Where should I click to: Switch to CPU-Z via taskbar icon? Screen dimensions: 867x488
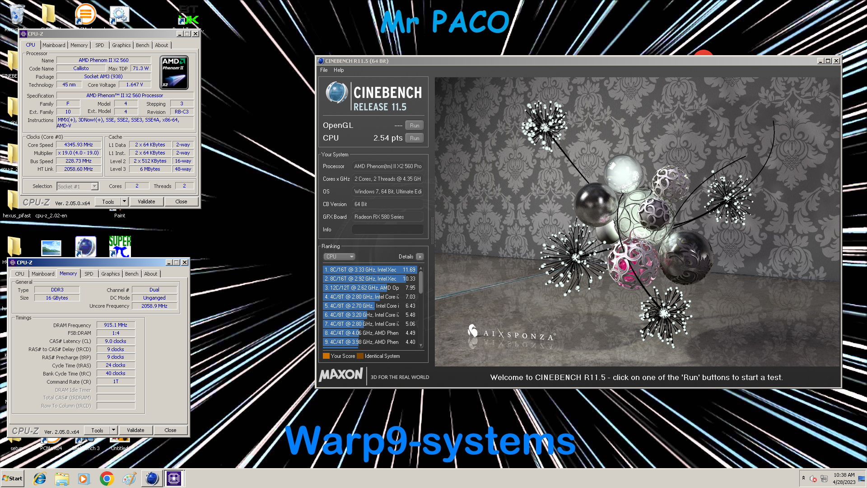[174, 479]
